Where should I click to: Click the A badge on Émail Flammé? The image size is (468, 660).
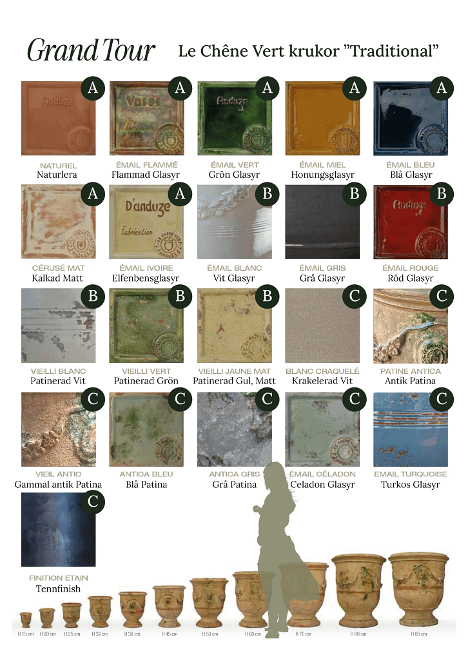pyautogui.click(x=180, y=88)
